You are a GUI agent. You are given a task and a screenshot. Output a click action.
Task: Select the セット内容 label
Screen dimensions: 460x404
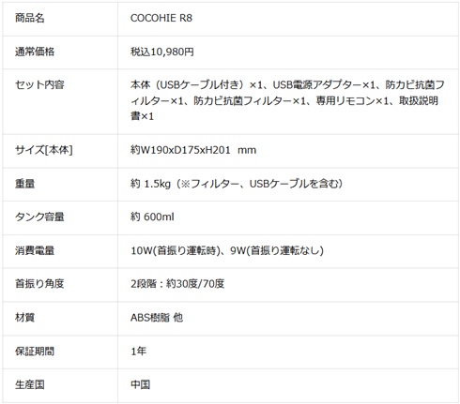point(39,84)
